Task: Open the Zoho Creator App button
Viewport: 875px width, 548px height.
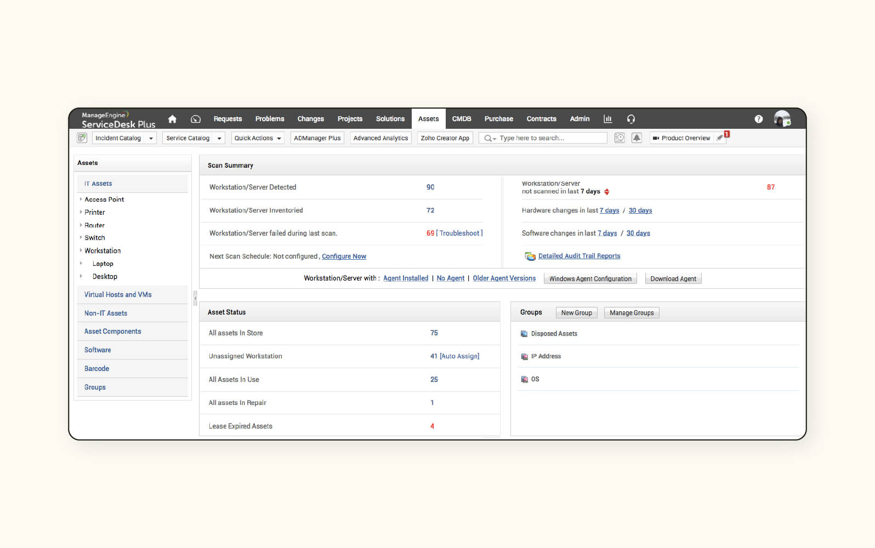Action: point(445,138)
